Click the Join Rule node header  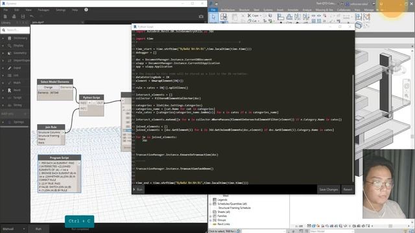[51, 127]
